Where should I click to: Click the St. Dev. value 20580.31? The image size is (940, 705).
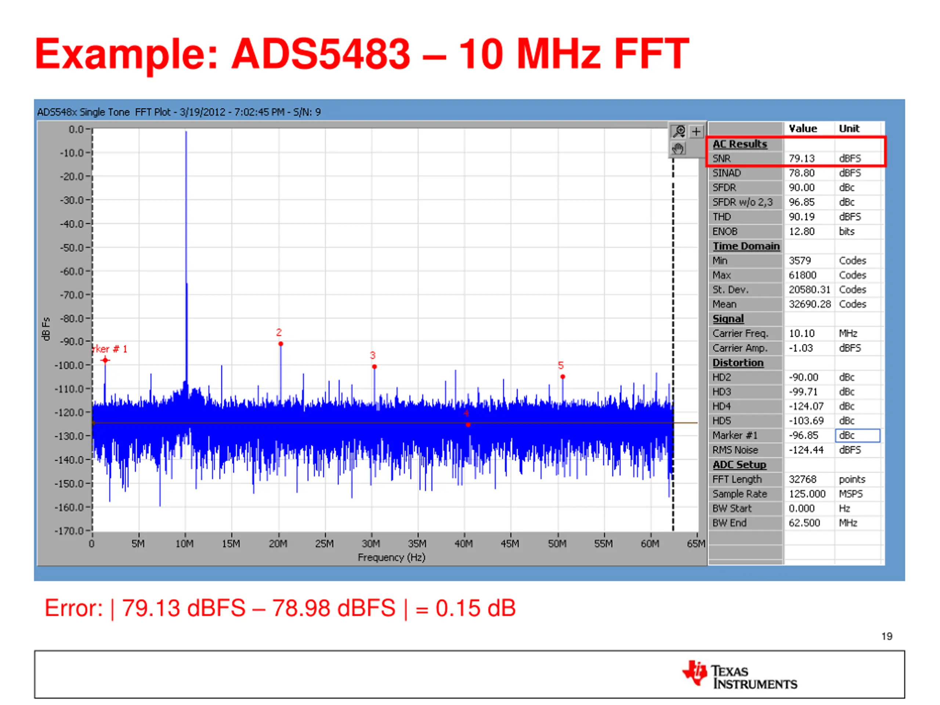[x=809, y=289]
